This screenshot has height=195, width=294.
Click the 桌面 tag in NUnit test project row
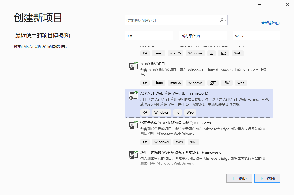coord(213,83)
